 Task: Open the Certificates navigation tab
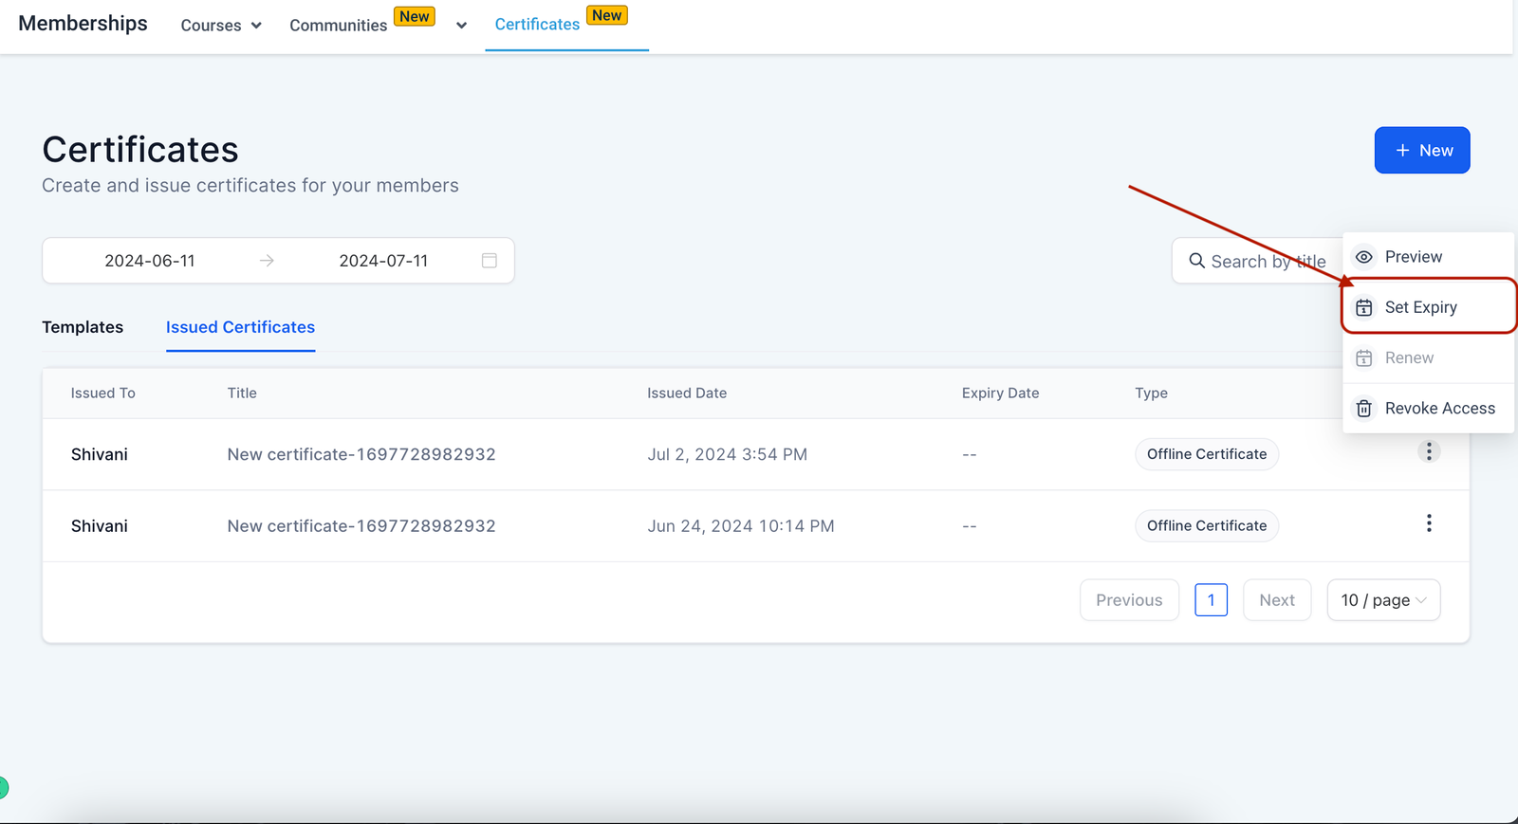537,25
